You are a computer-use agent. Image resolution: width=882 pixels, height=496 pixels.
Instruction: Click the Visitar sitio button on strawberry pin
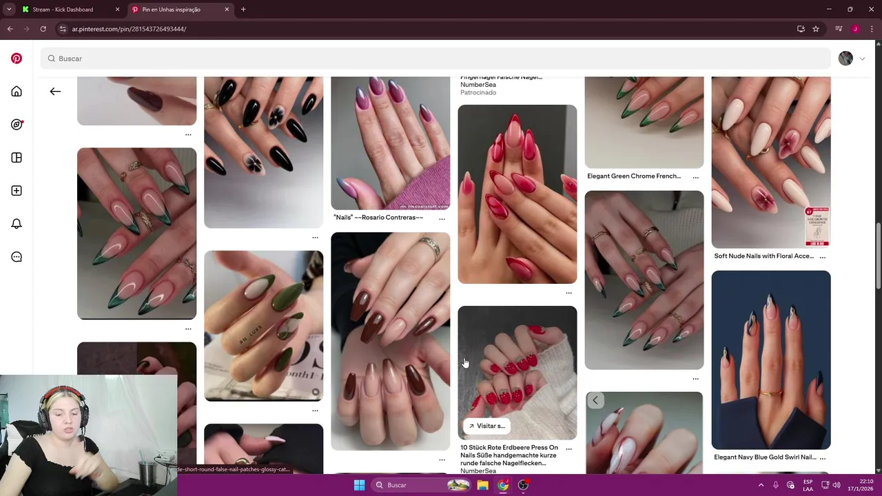pyautogui.click(x=486, y=426)
